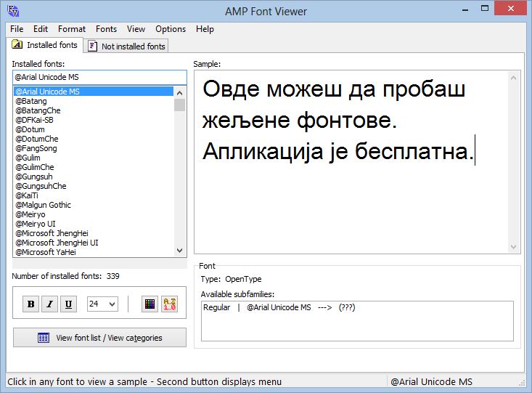Open the Format menu
The height and width of the screenshot is (393, 532).
tap(72, 29)
